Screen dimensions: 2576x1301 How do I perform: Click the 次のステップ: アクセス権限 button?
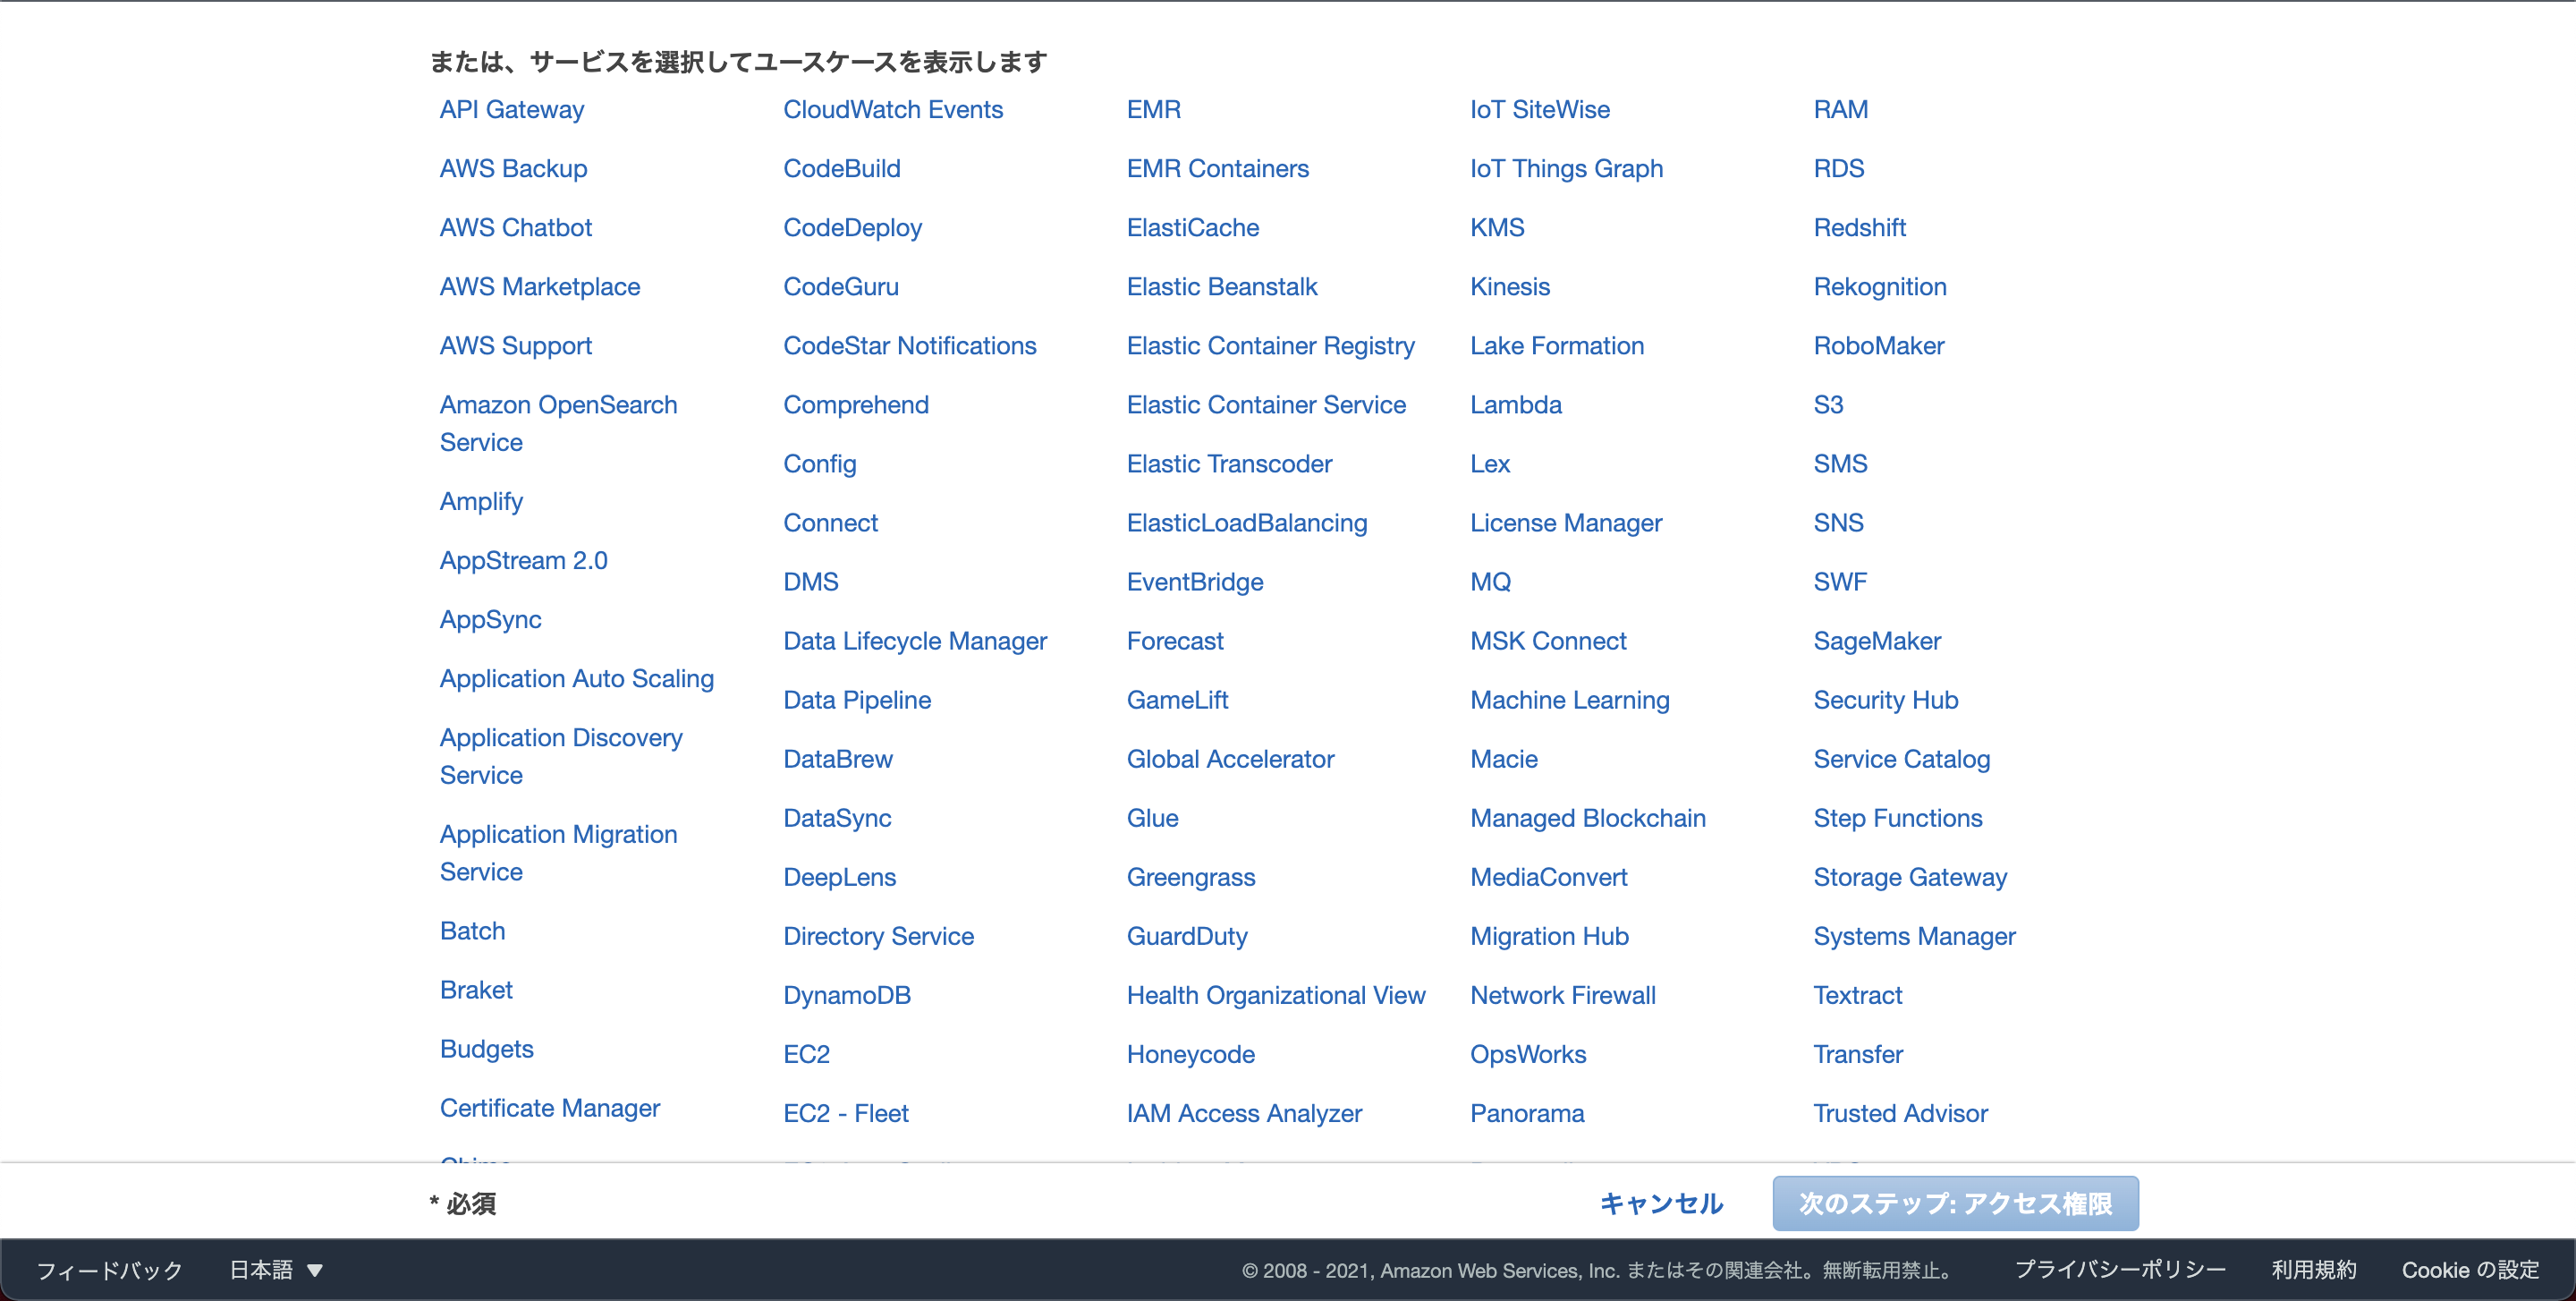(1954, 1203)
